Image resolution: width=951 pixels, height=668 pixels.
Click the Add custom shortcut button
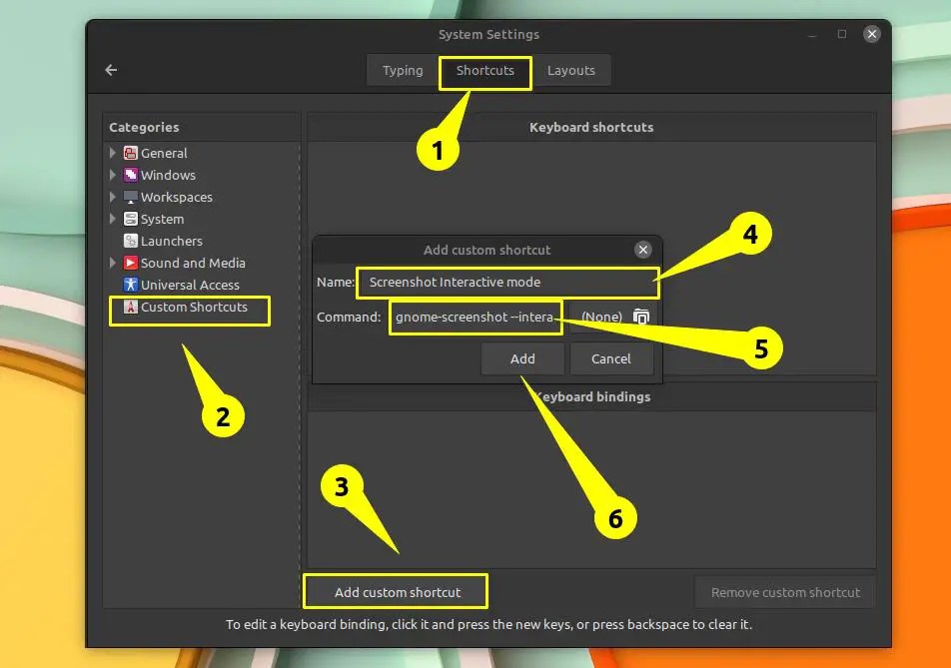point(395,590)
